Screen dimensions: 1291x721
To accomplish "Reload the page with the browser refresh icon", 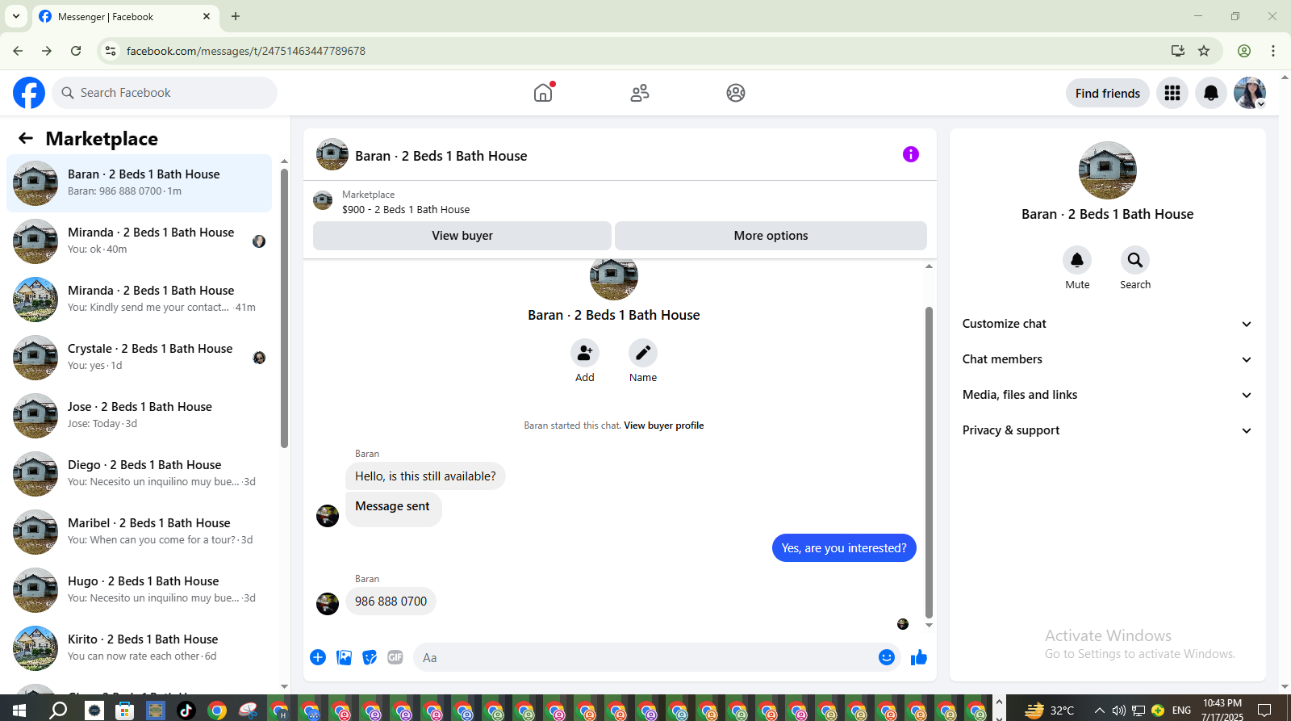I will click(76, 51).
